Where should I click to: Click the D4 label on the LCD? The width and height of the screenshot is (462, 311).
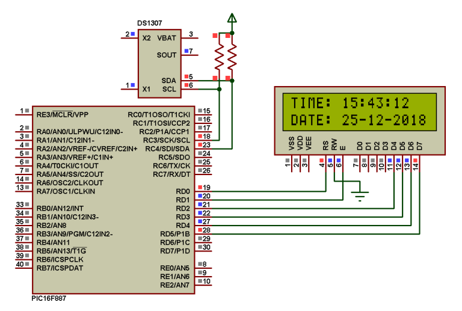pyautogui.click(x=394, y=146)
